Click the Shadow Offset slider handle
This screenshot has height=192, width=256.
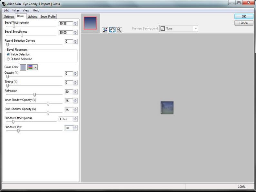coord(13,122)
